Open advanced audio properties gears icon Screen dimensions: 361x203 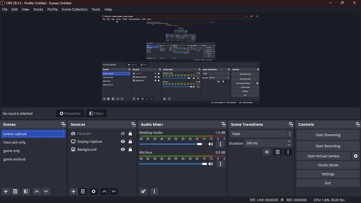point(144,191)
